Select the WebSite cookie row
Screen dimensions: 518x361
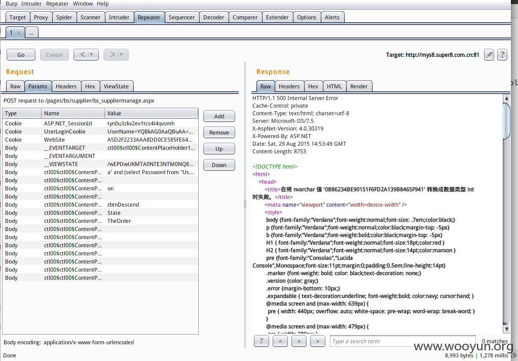[x=100, y=140]
